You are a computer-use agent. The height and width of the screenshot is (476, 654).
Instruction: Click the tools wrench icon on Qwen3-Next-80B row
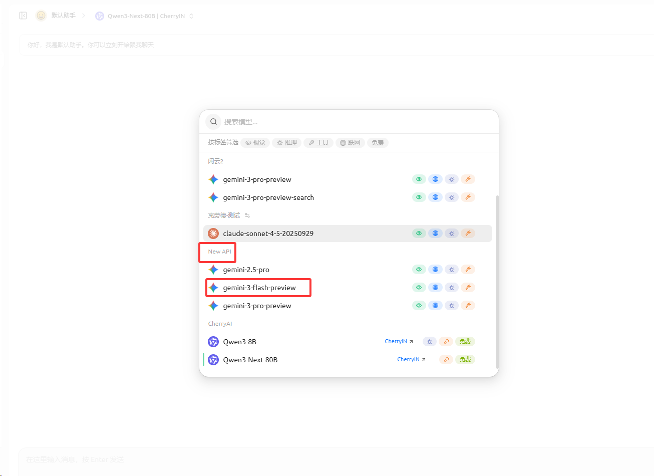446,360
